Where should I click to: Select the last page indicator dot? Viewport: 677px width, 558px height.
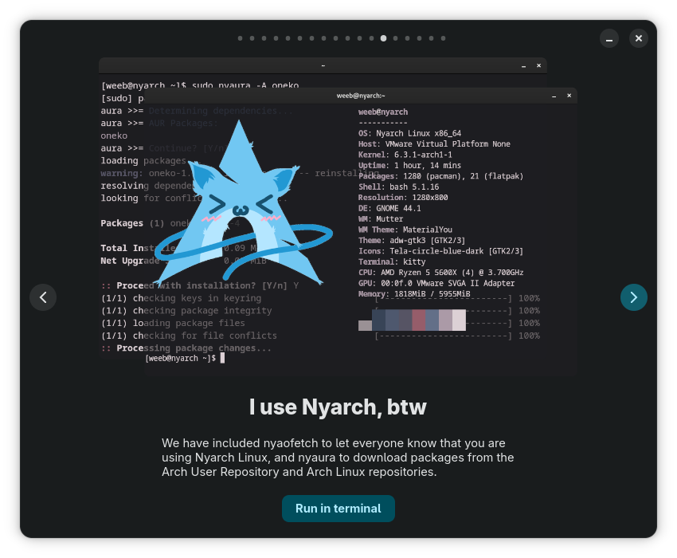(443, 38)
